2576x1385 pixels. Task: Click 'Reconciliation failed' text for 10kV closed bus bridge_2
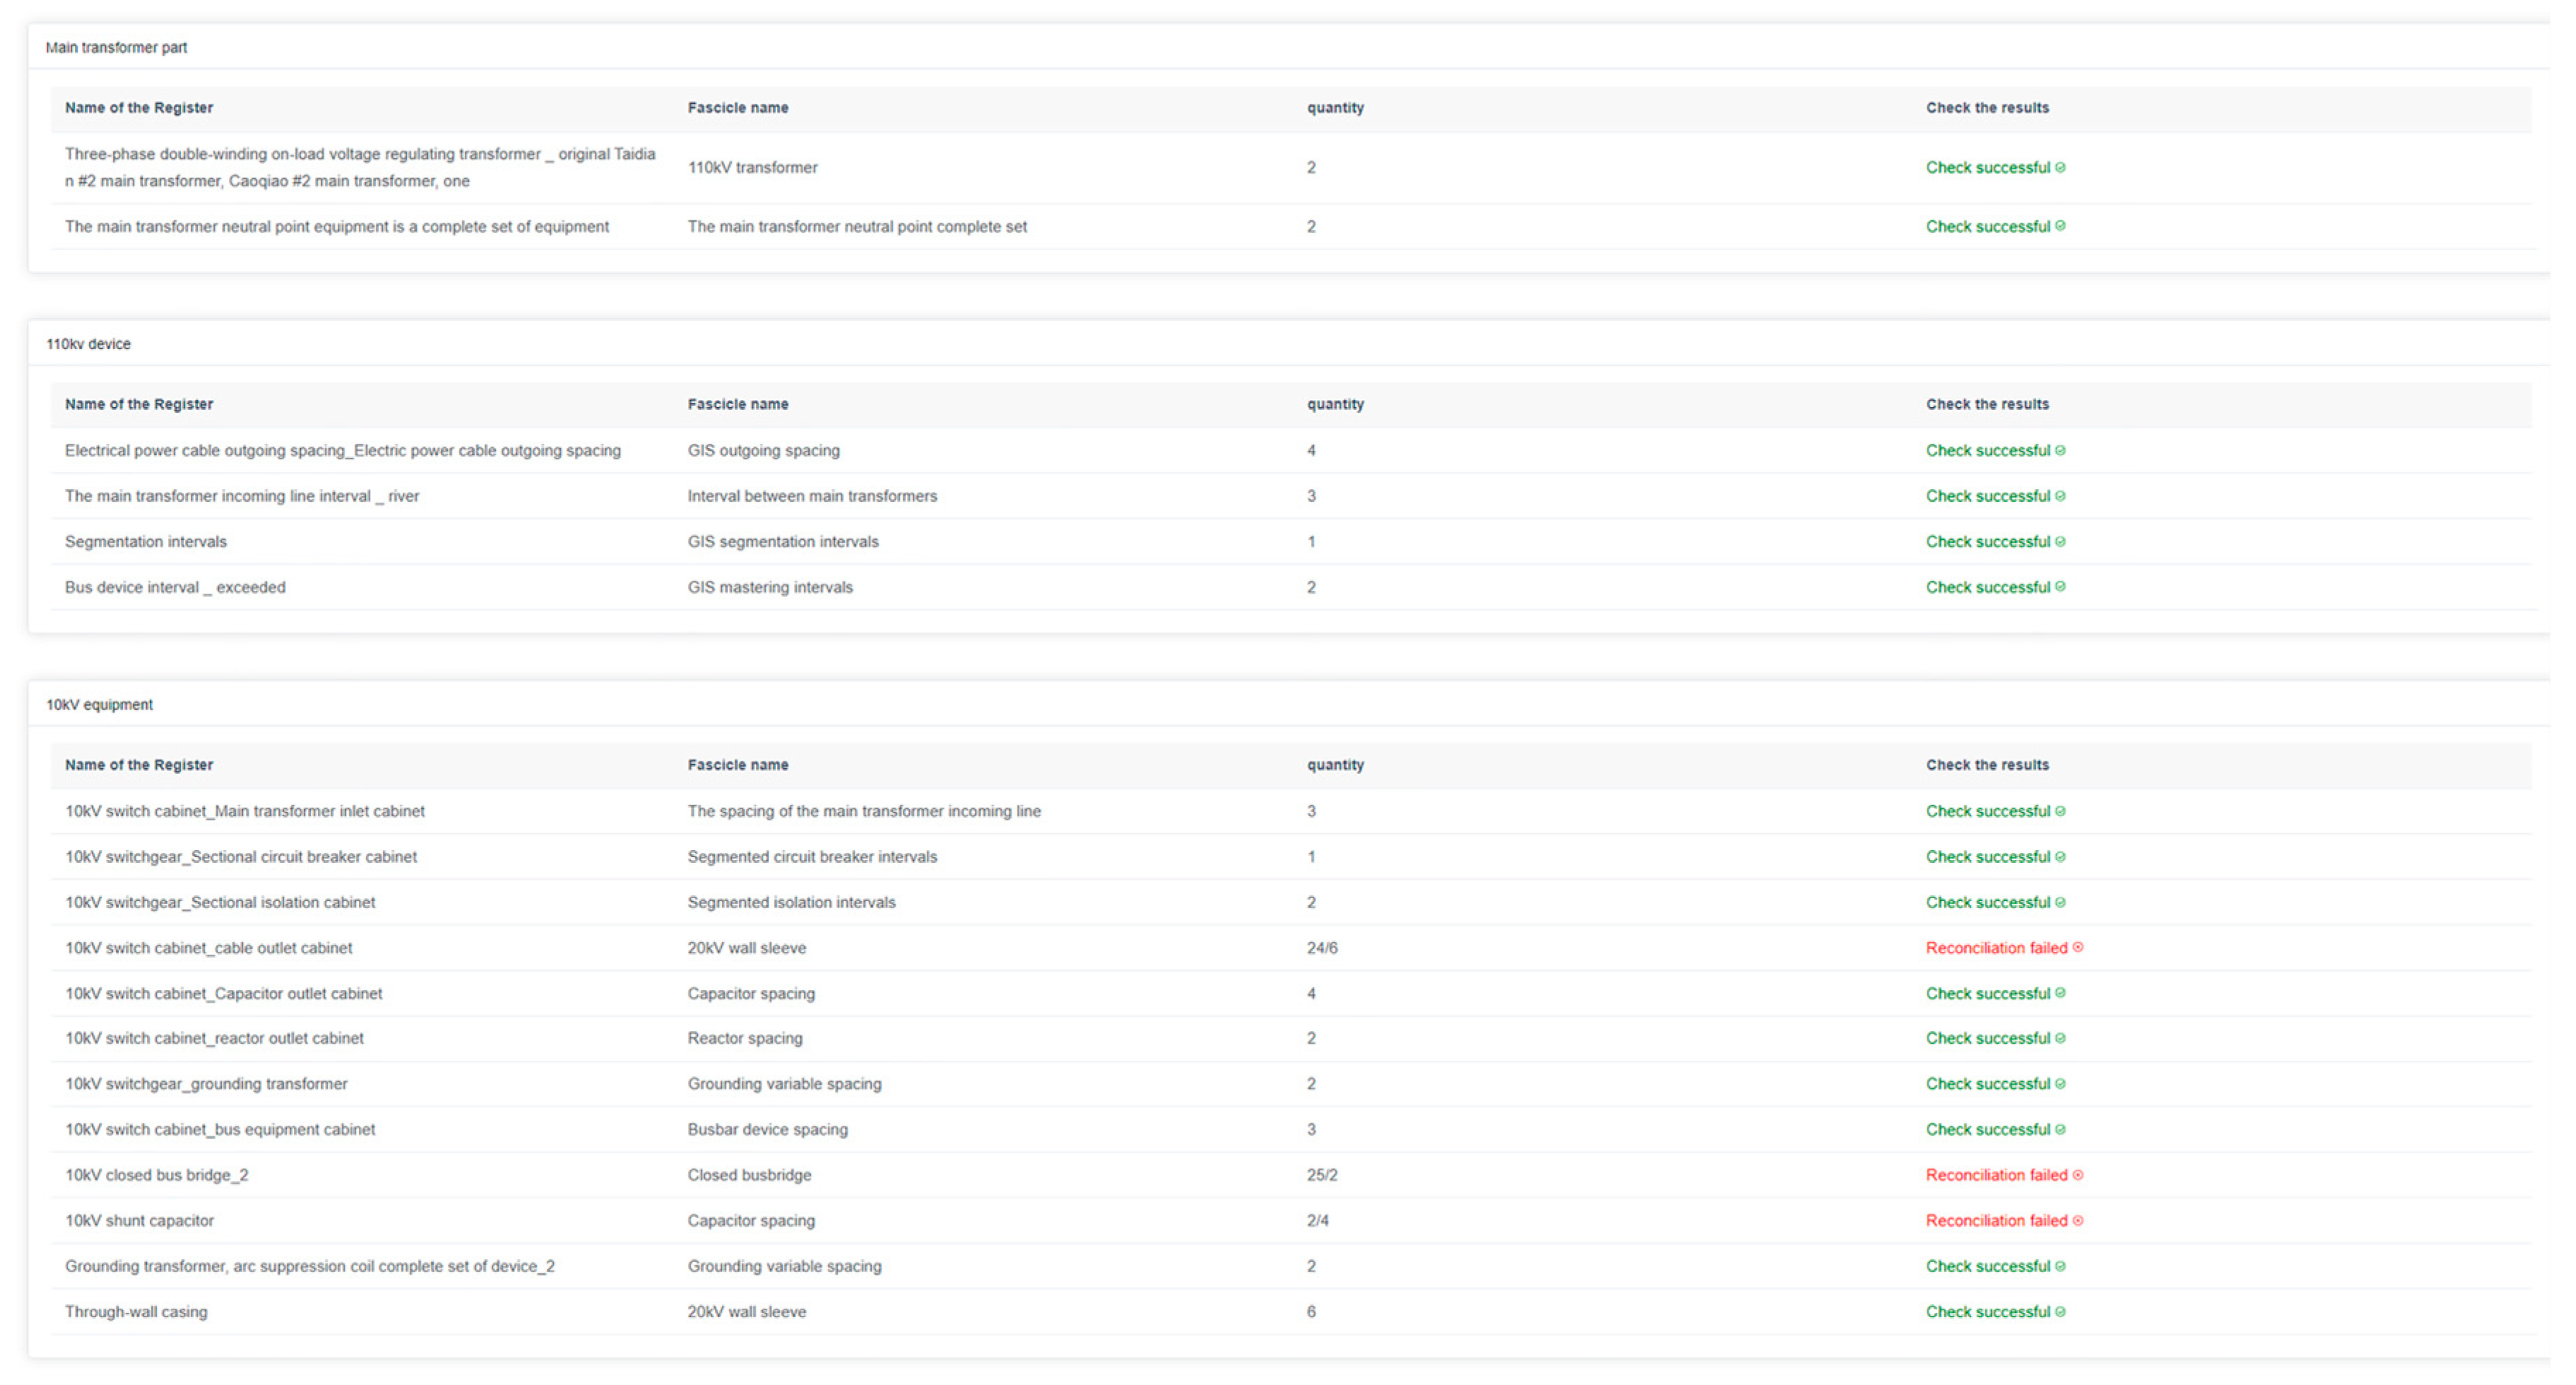tap(1996, 1175)
